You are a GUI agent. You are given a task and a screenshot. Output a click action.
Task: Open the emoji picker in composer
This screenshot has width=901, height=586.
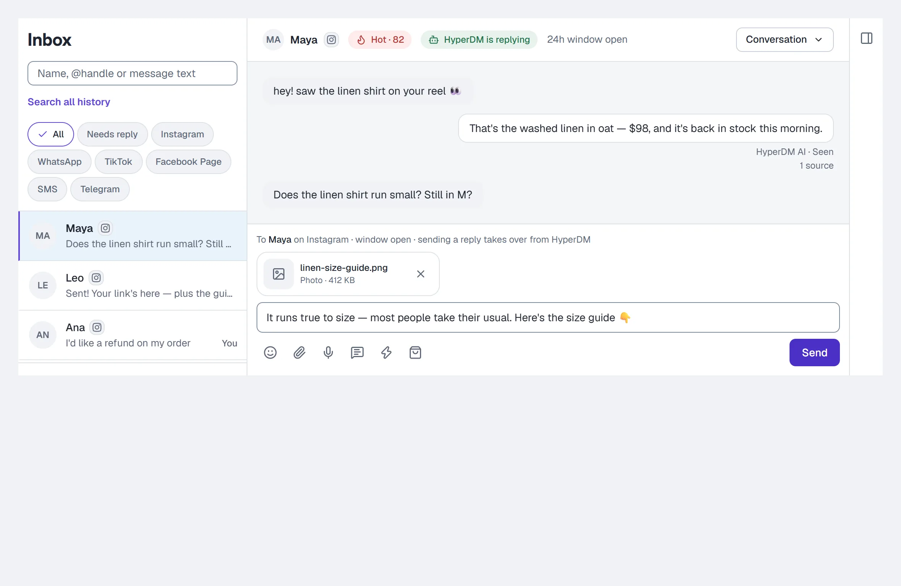click(270, 353)
